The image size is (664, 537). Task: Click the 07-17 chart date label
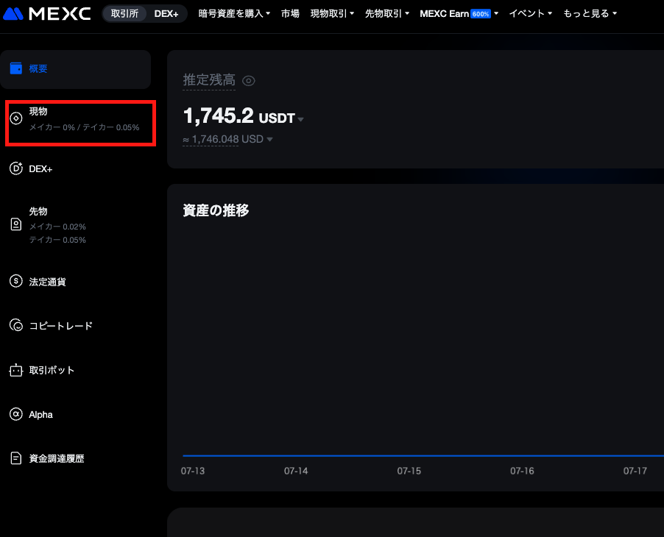635,471
